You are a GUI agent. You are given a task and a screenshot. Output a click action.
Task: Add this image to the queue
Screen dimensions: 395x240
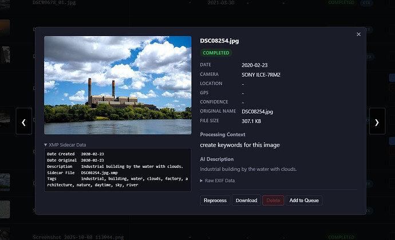(x=304, y=200)
